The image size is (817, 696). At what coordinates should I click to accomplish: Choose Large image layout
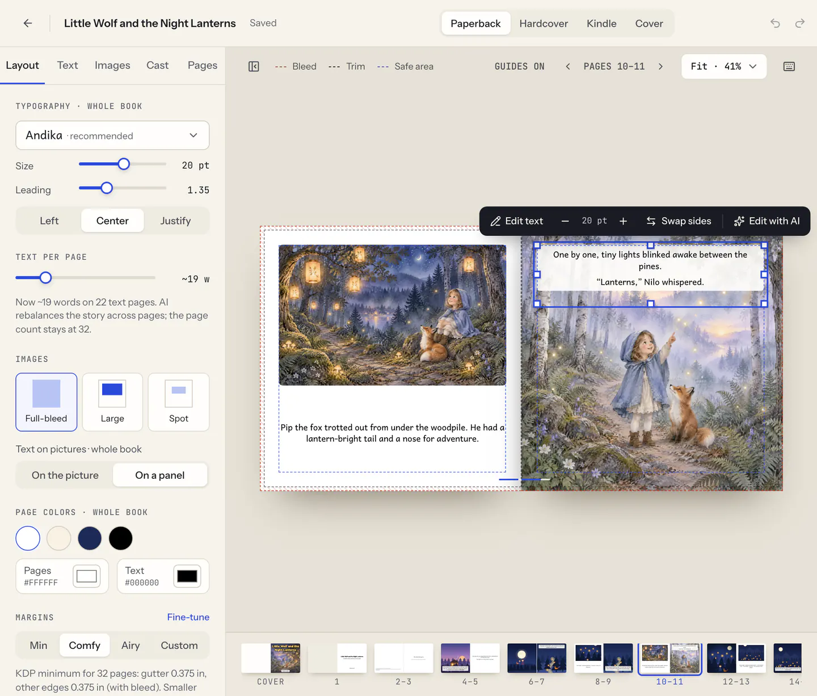112,402
